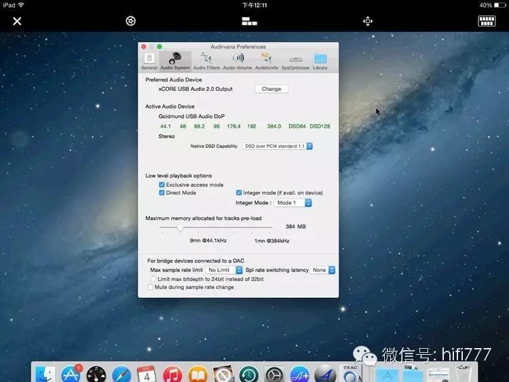Open the Trash in the dock
509x382 pixels.
(x=464, y=374)
